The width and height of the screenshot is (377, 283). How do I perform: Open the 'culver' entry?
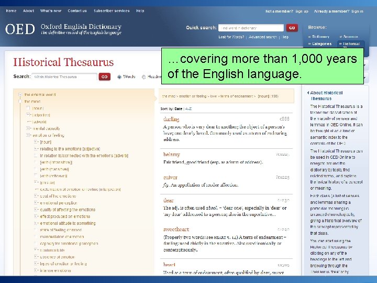(170, 177)
